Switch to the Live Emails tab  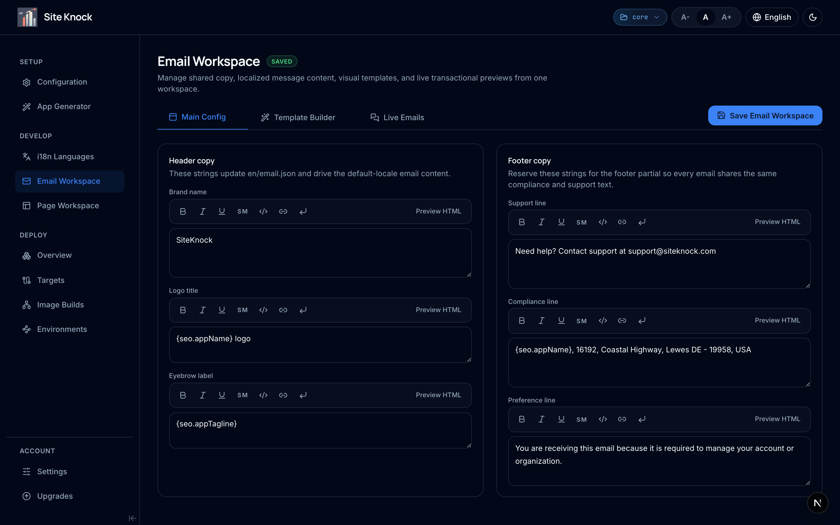pos(397,117)
